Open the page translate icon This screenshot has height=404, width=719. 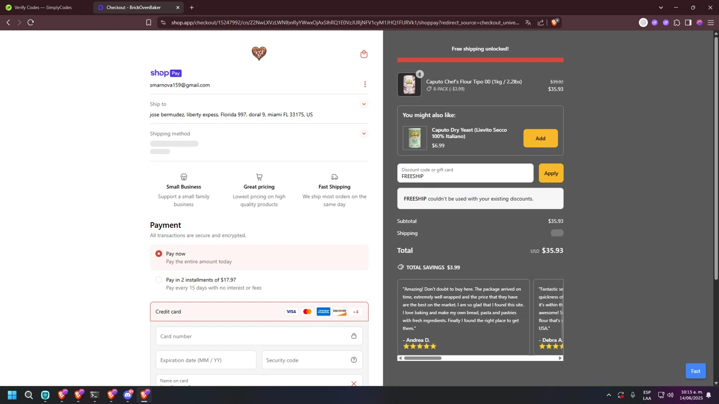pyautogui.click(x=528, y=22)
